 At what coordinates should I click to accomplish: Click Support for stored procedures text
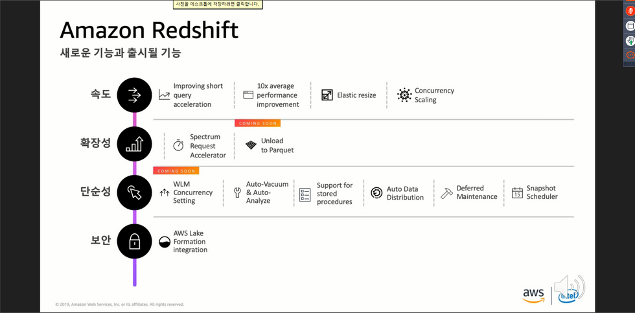(334, 194)
